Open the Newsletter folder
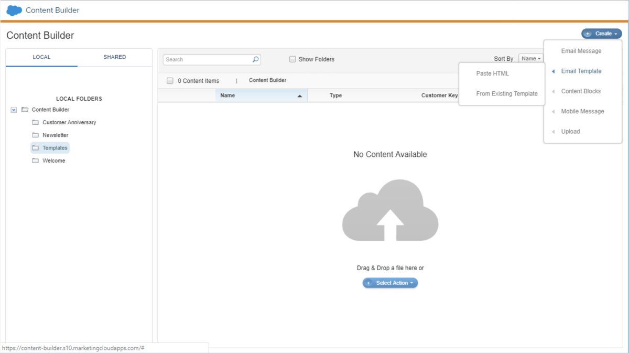Image resolution: width=629 pixels, height=353 pixels. point(56,135)
